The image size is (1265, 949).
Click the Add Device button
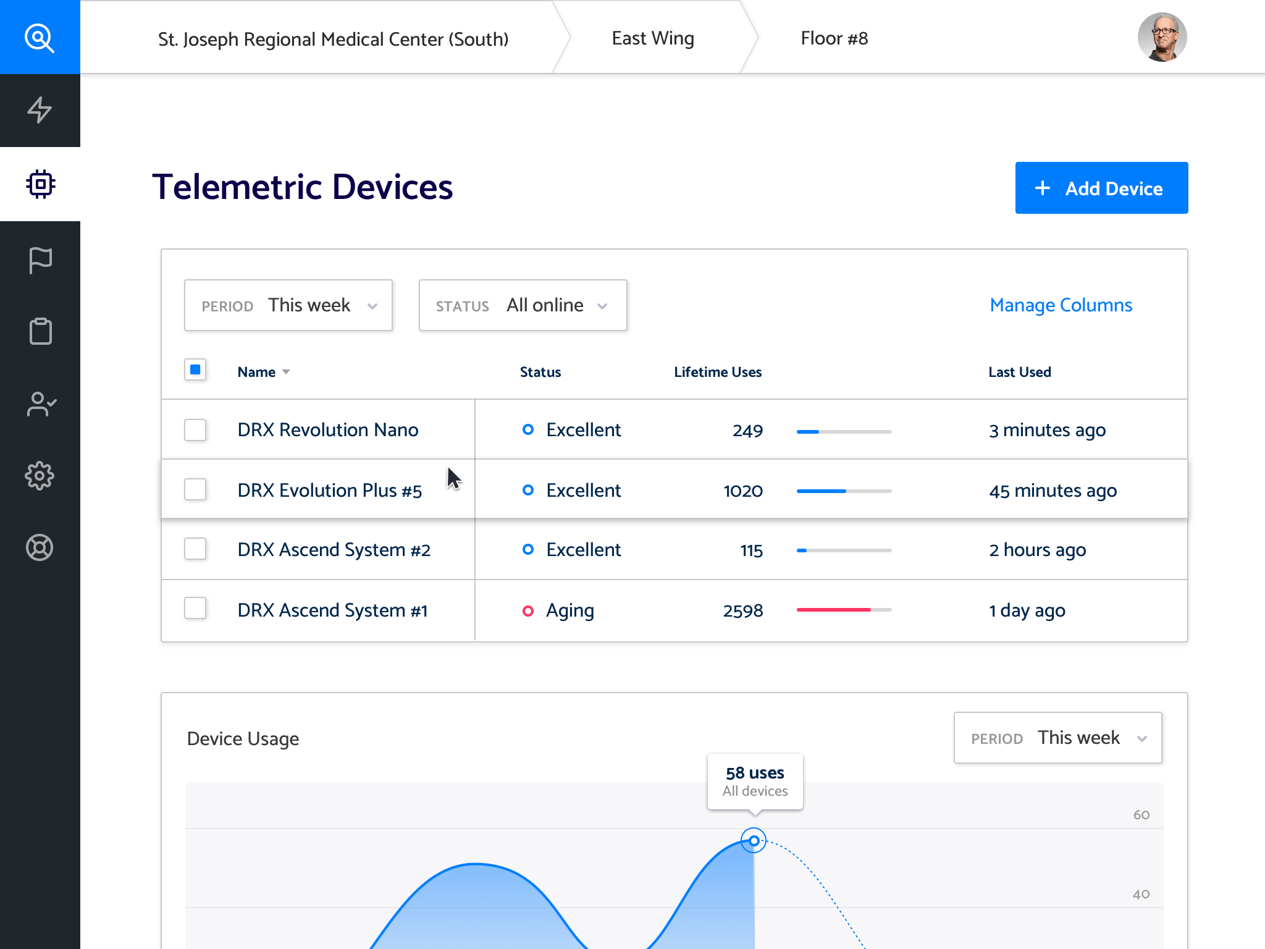click(x=1101, y=188)
